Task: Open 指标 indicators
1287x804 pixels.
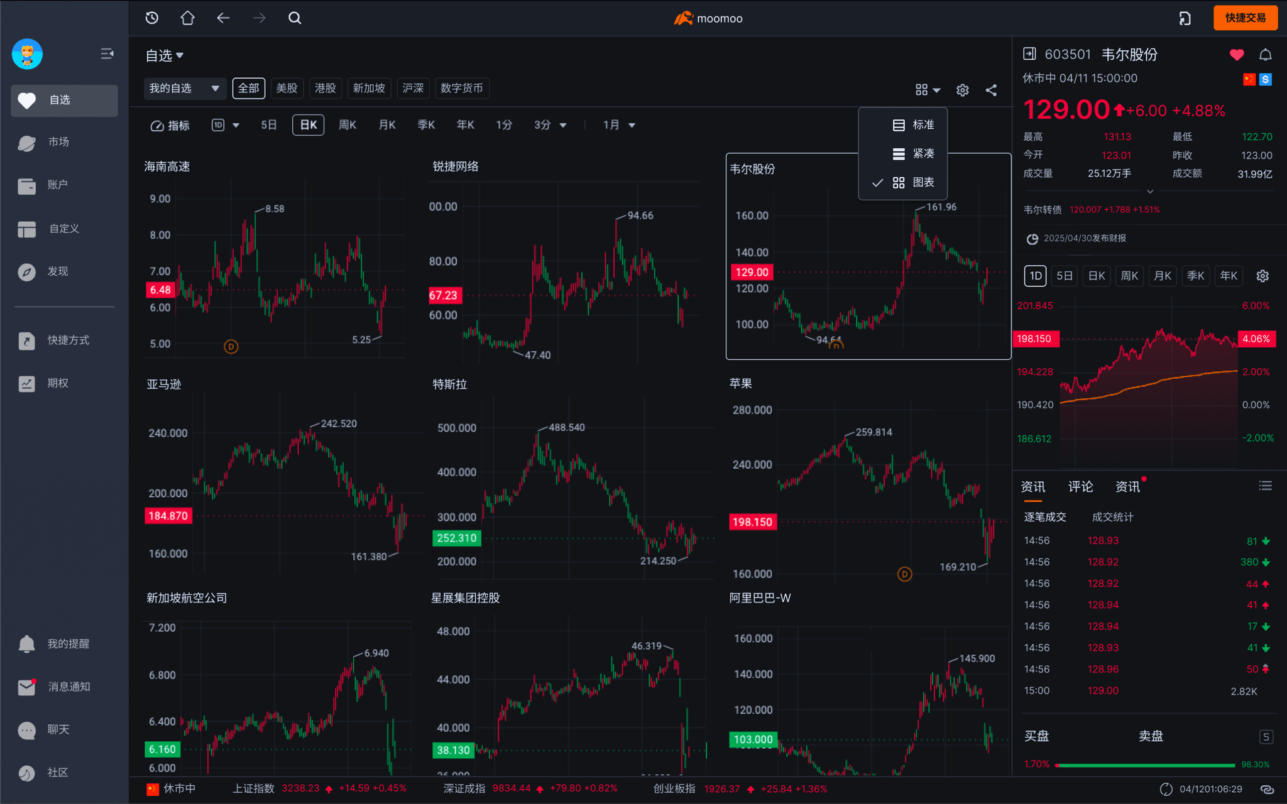Action: (170, 126)
